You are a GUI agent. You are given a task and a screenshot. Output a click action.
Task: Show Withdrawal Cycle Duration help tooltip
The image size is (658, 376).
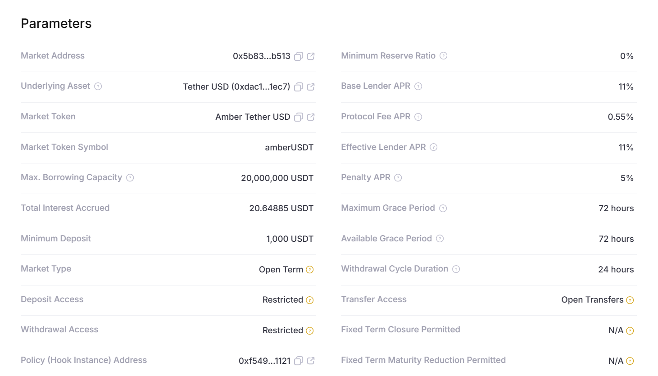coord(456,269)
